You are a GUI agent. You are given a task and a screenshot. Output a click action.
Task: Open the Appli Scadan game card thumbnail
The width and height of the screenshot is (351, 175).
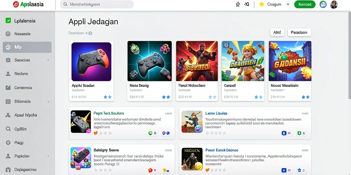pyautogui.click(x=91, y=62)
